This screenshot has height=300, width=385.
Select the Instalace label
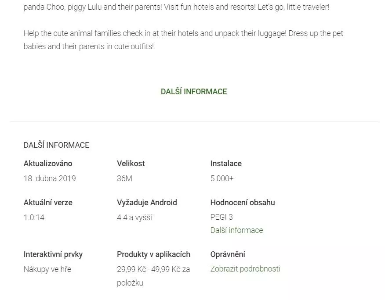click(x=226, y=164)
